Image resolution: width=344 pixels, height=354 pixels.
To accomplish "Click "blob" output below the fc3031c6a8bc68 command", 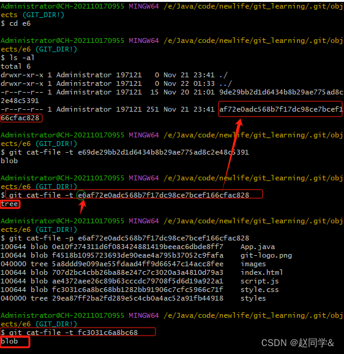I will (9, 341).
